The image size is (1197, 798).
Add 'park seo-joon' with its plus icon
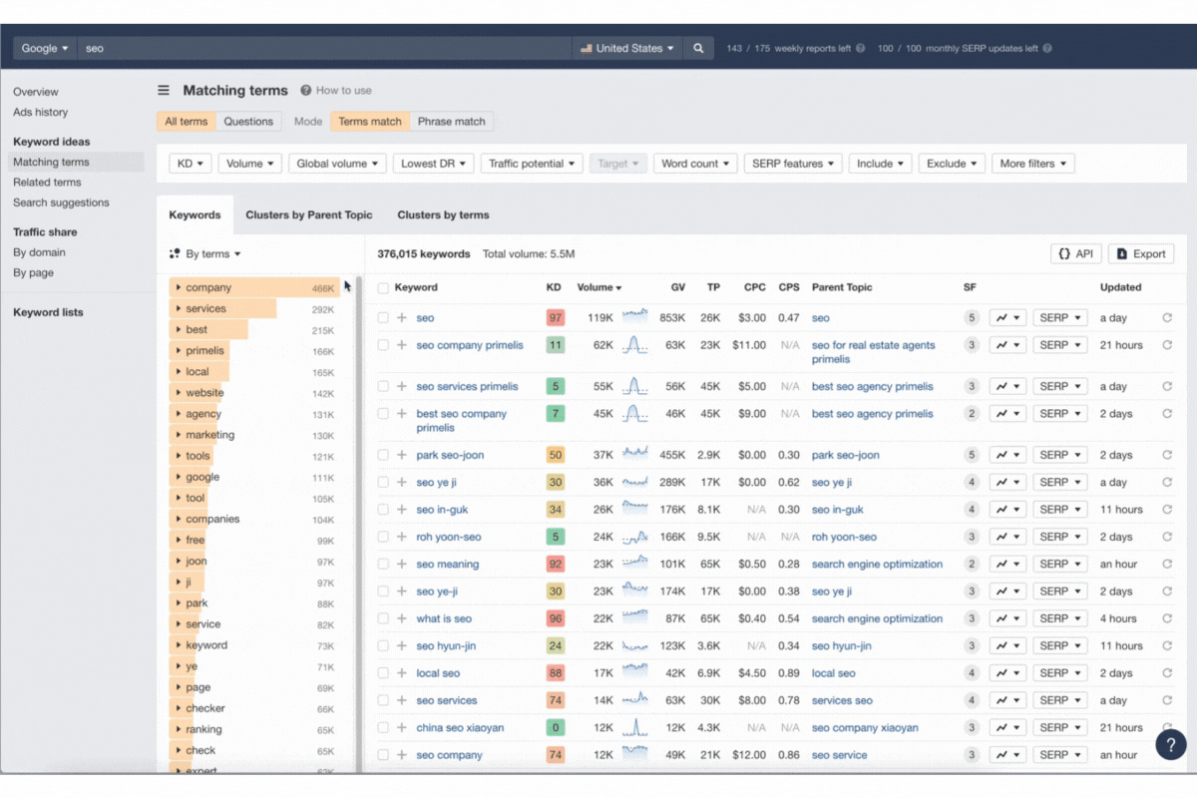pos(402,455)
